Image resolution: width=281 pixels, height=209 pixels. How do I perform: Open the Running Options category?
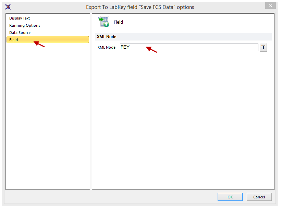25,25
